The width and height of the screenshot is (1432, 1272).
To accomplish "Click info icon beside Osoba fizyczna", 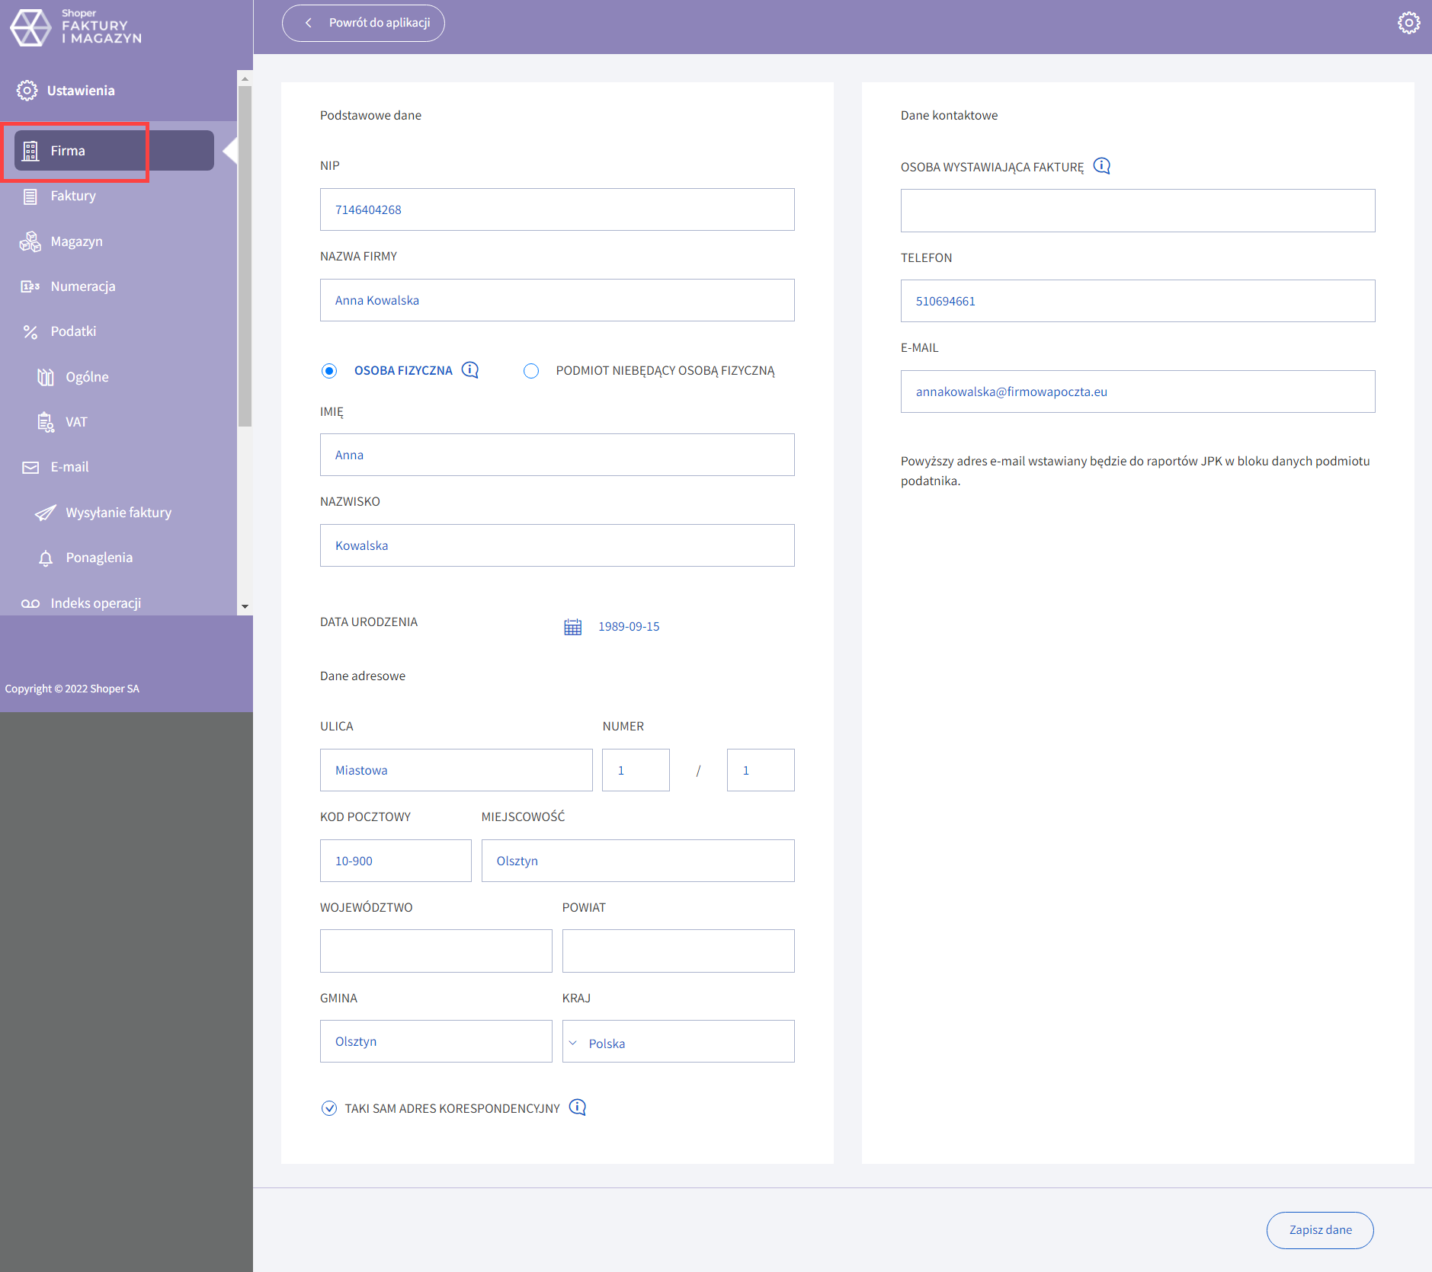I will [470, 370].
